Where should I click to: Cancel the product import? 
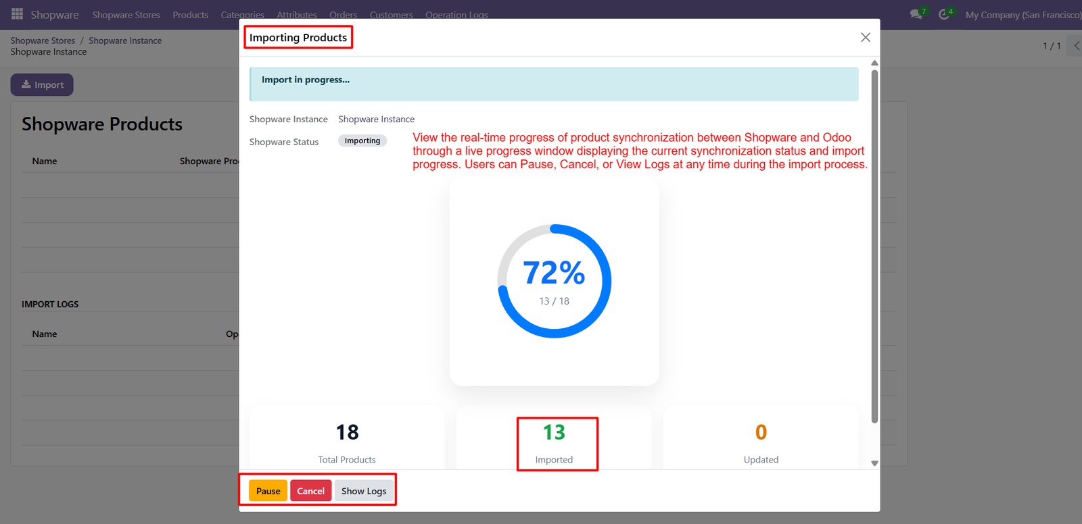click(311, 491)
